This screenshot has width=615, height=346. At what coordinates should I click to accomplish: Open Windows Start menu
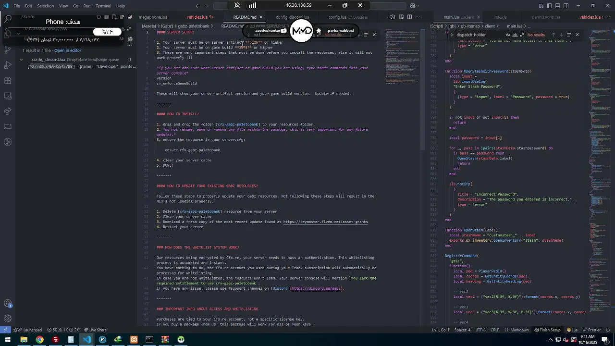pyautogui.click(x=7, y=340)
